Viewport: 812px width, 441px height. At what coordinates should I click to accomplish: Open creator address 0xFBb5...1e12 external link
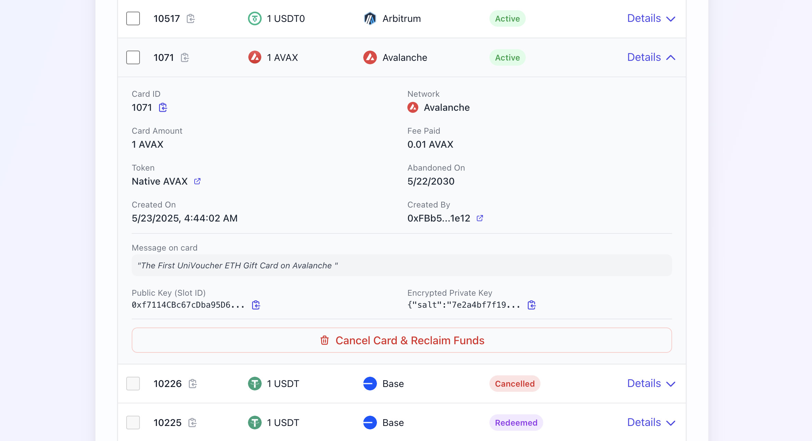(480, 218)
